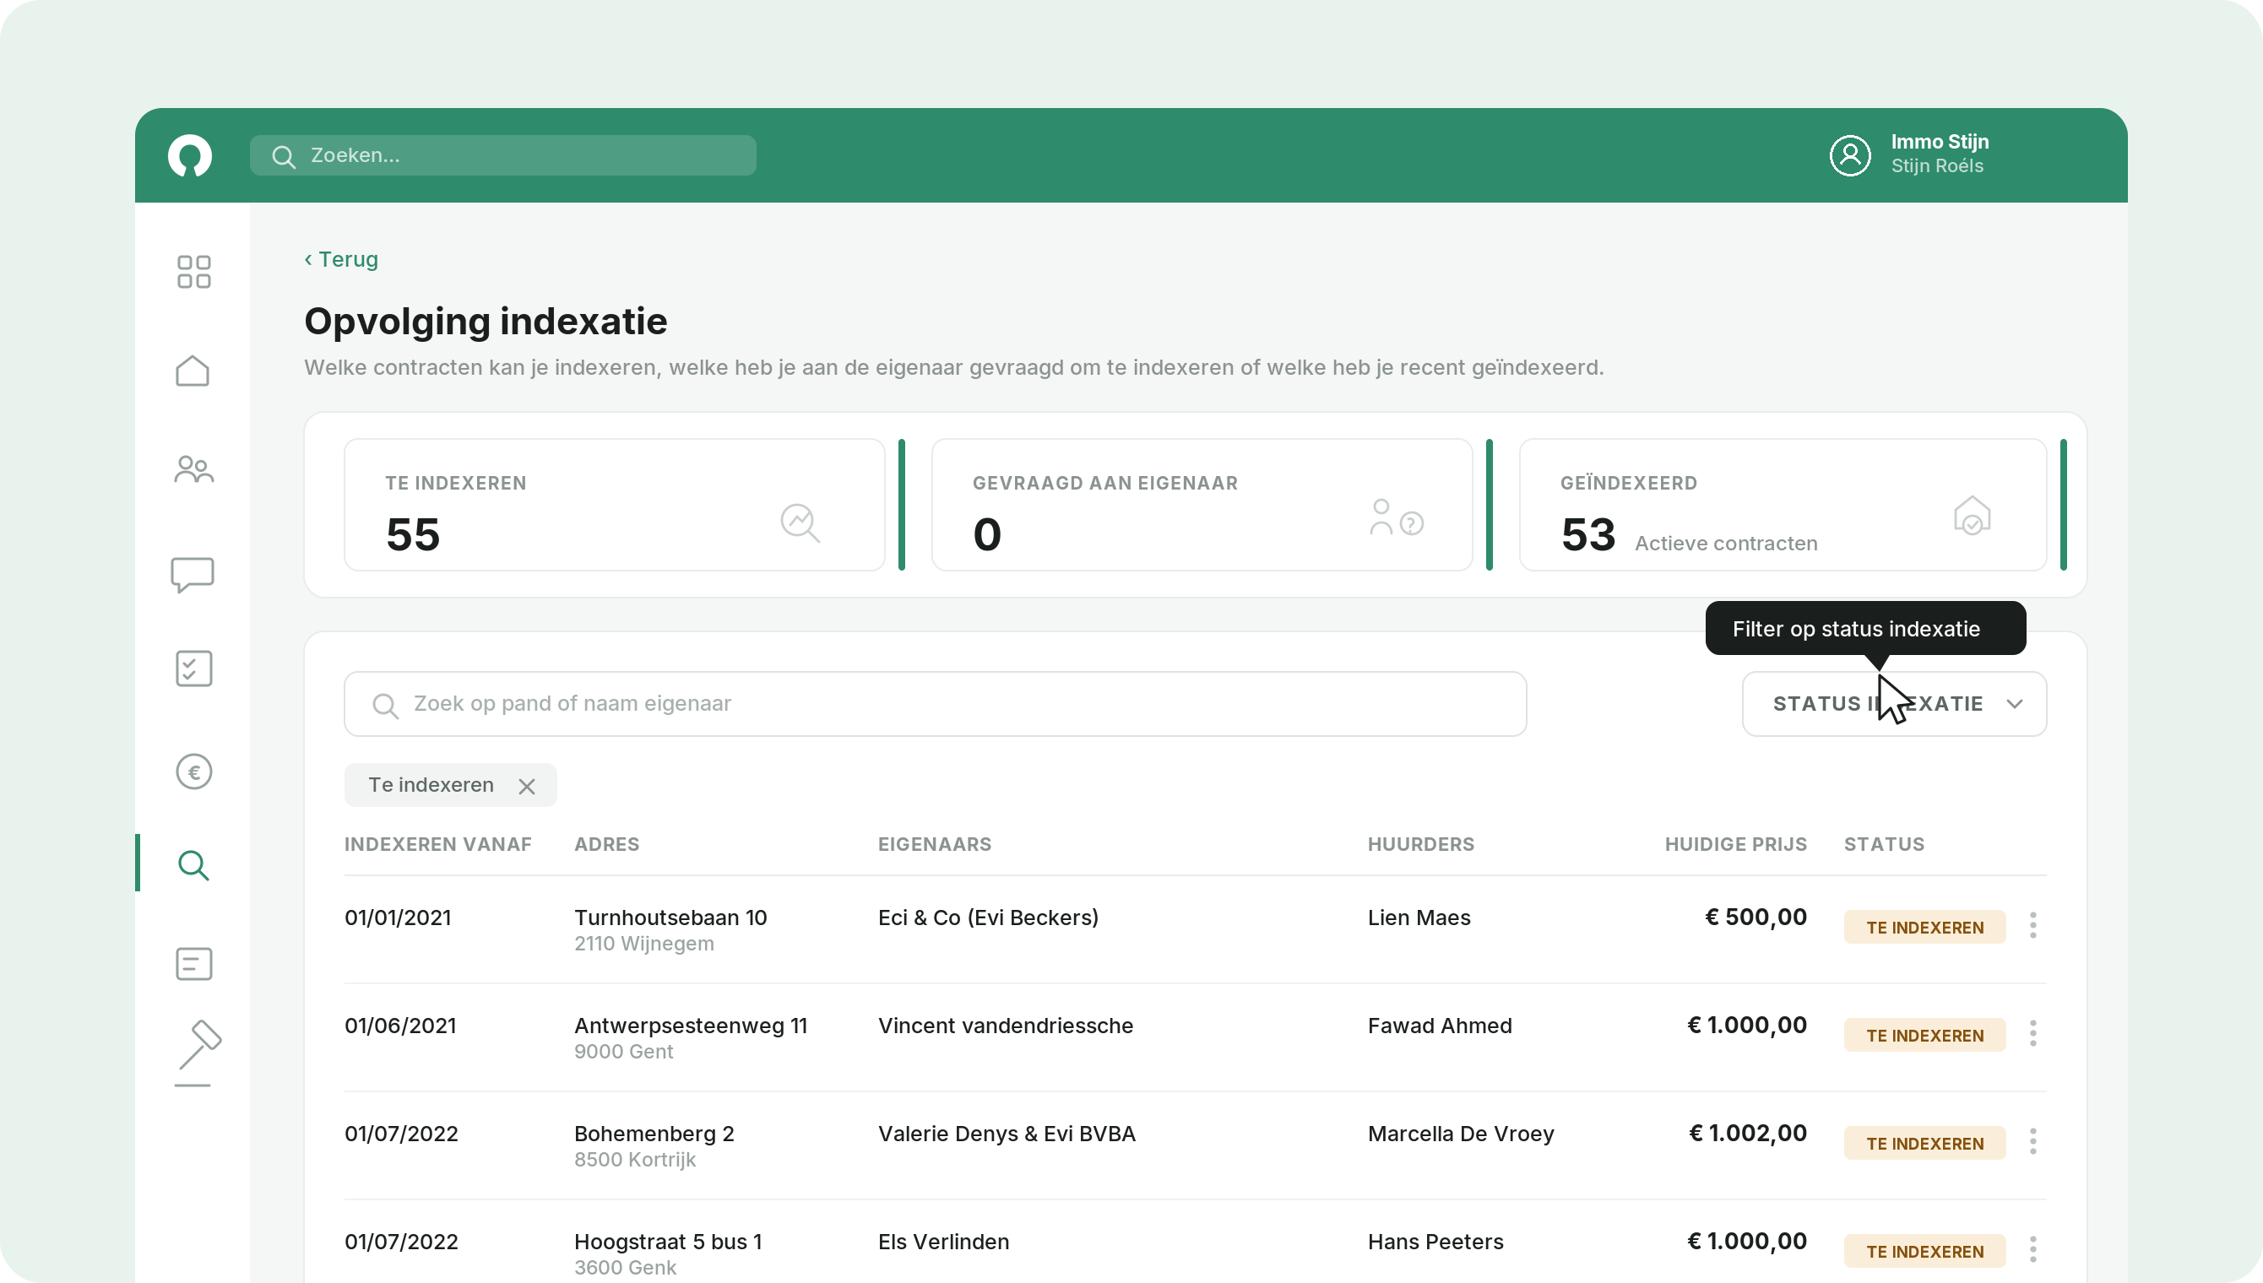
Task: Click Te indexeren badge on Turnhoutsebaan row
Action: [x=1924, y=927]
